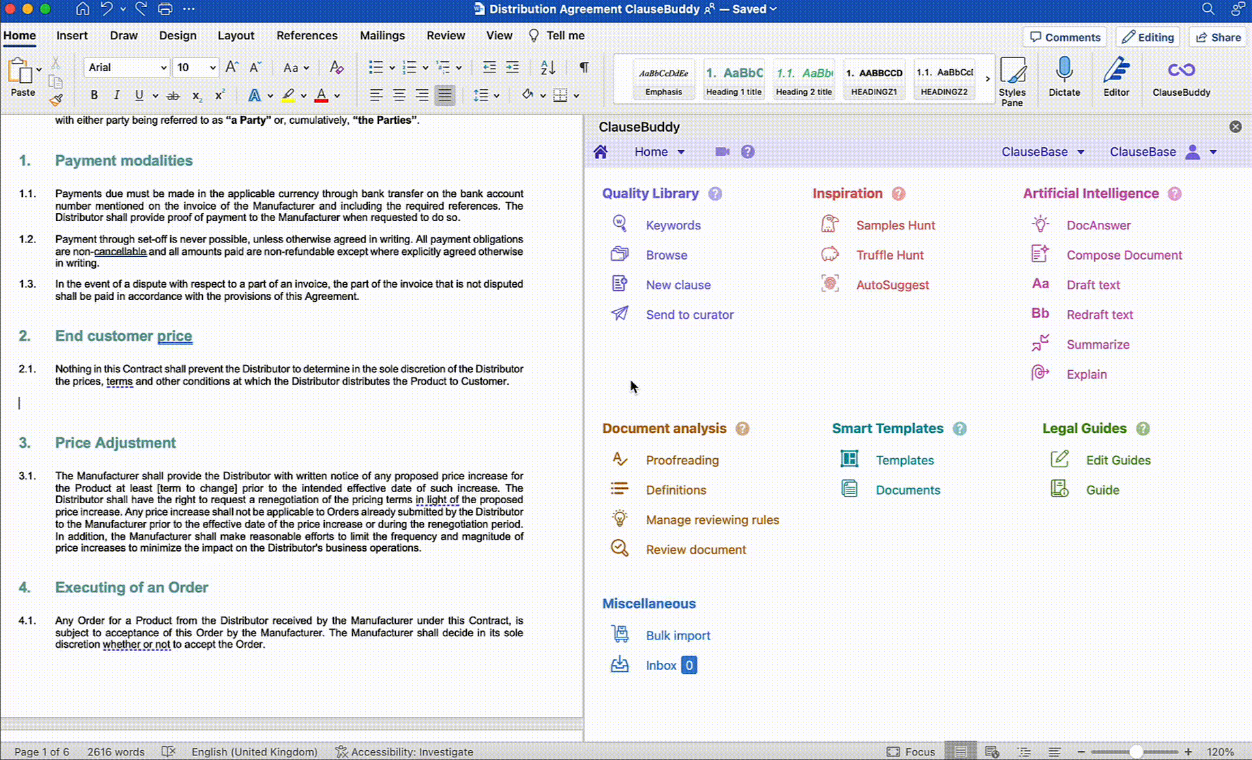
Task: Open the Mailings tab
Action: (382, 36)
